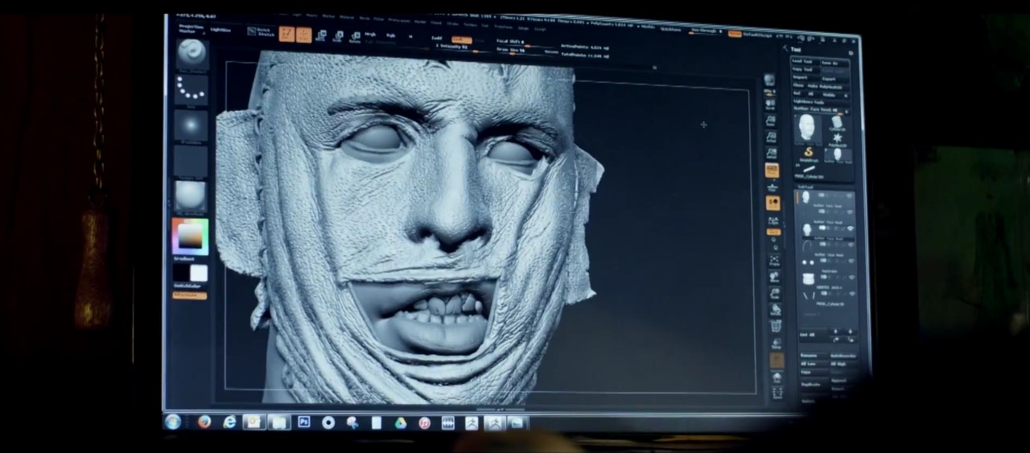Toggle the Transp icon on the right shelf
The width and height of the screenshot is (1030, 453).
[x=776, y=343]
